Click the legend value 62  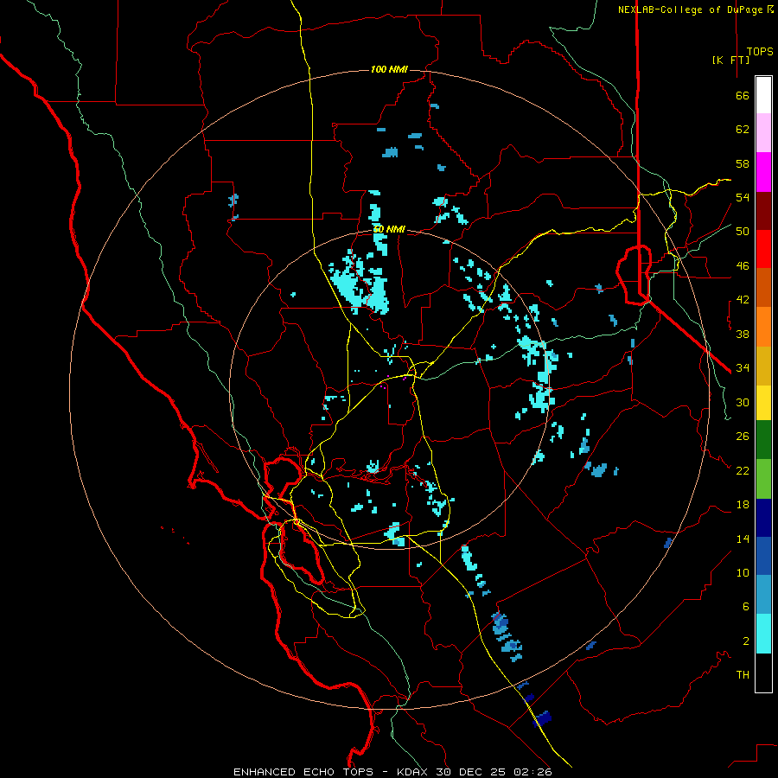[x=743, y=130]
